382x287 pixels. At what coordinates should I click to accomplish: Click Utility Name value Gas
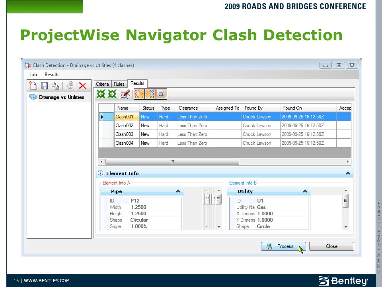(261, 207)
